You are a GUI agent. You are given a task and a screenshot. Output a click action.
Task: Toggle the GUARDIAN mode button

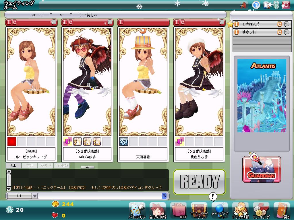click(262, 170)
